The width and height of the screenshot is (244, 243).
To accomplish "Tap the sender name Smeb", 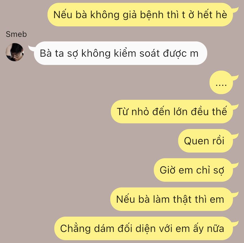I will click(x=16, y=34).
